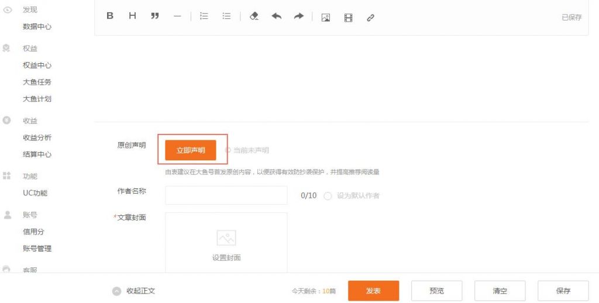Image resolution: width=599 pixels, height=303 pixels.
Task: Click the image placeholder icon in cover box
Action: coord(226,237)
